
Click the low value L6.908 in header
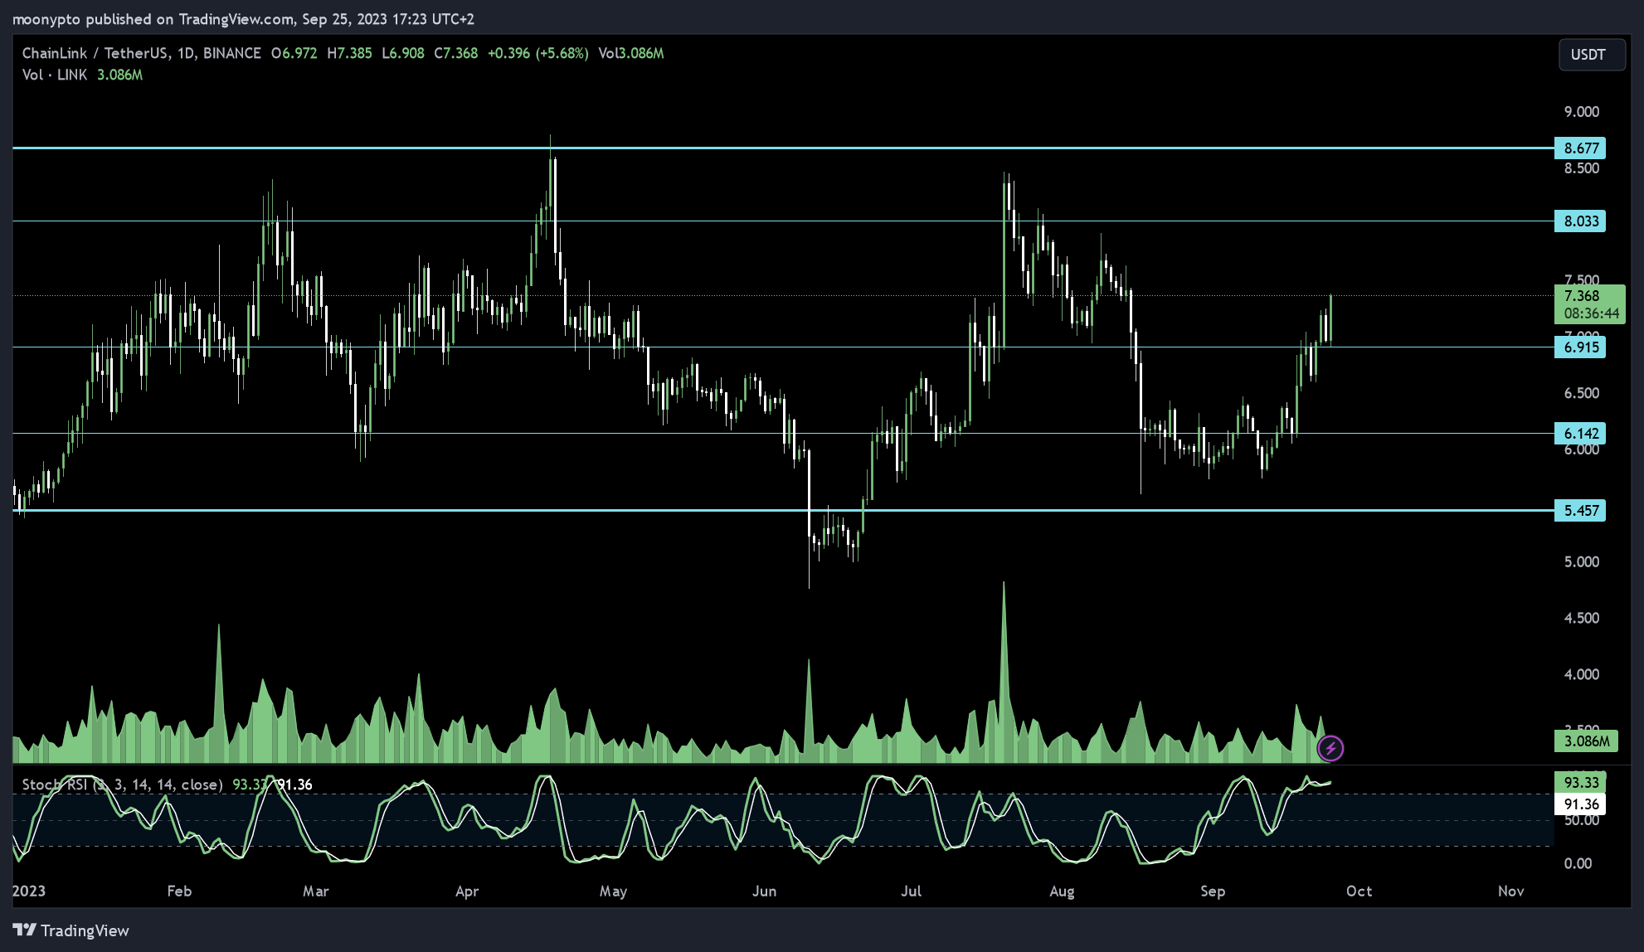tap(403, 53)
